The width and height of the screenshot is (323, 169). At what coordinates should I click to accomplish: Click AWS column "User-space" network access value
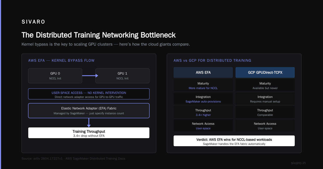[x=203, y=128]
